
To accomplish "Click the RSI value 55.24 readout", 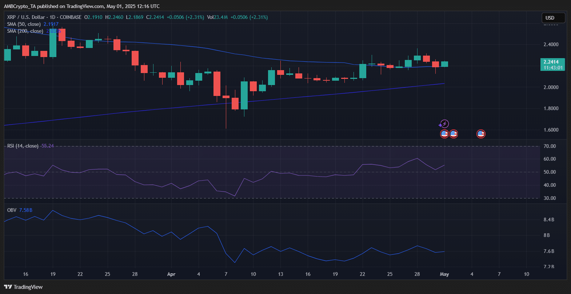I will click(x=48, y=146).
